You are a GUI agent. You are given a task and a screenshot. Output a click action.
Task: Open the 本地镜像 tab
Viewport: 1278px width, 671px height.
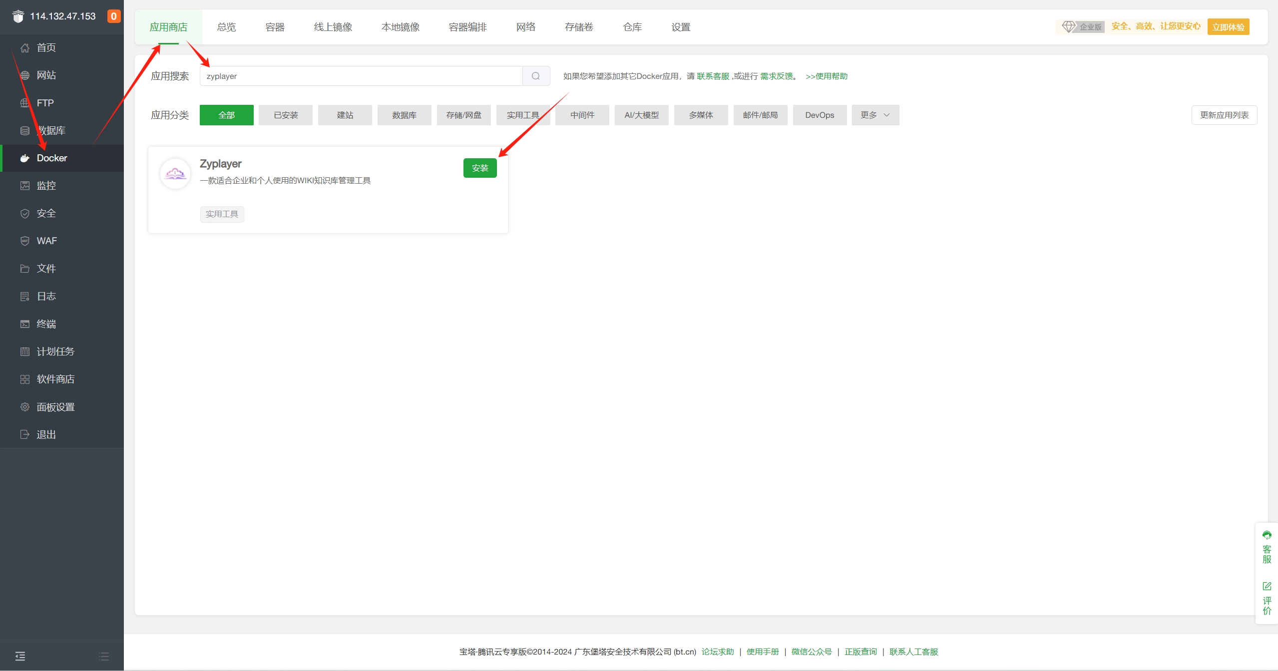point(400,27)
